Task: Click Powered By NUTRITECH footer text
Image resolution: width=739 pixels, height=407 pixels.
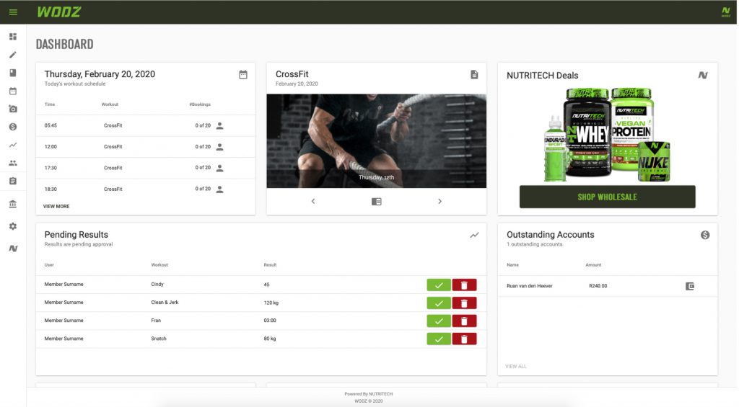Action: coord(369,394)
